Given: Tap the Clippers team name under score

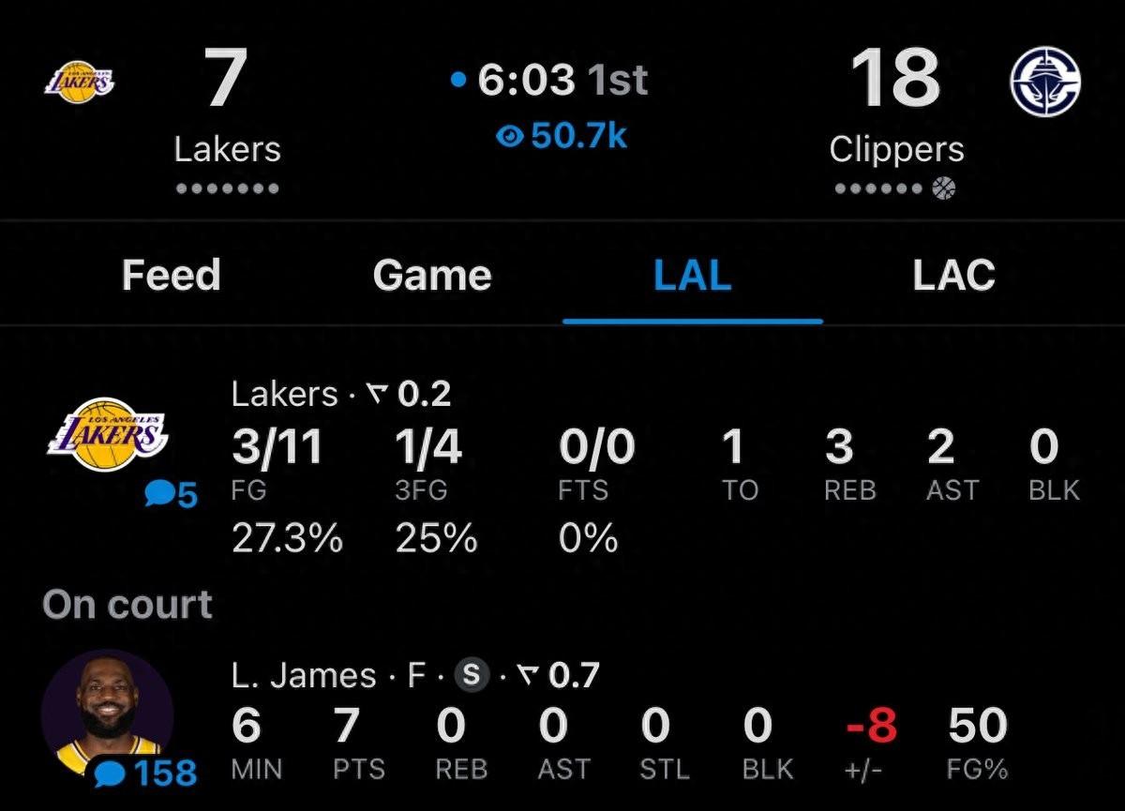Looking at the screenshot, I should click(896, 150).
